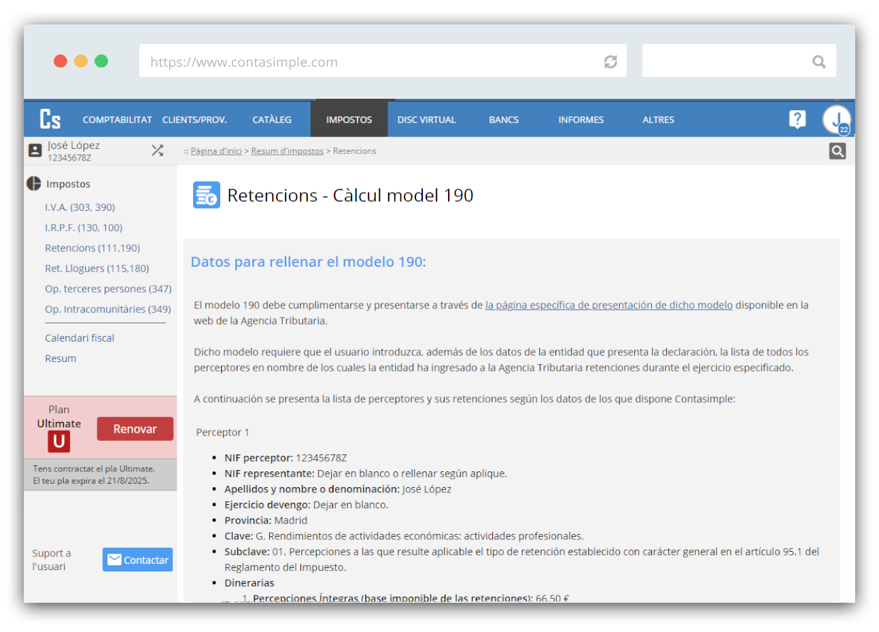Viewport: 879px width, 632px height.
Task: Open the CATÀLEG menu
Action: [272, 120]
